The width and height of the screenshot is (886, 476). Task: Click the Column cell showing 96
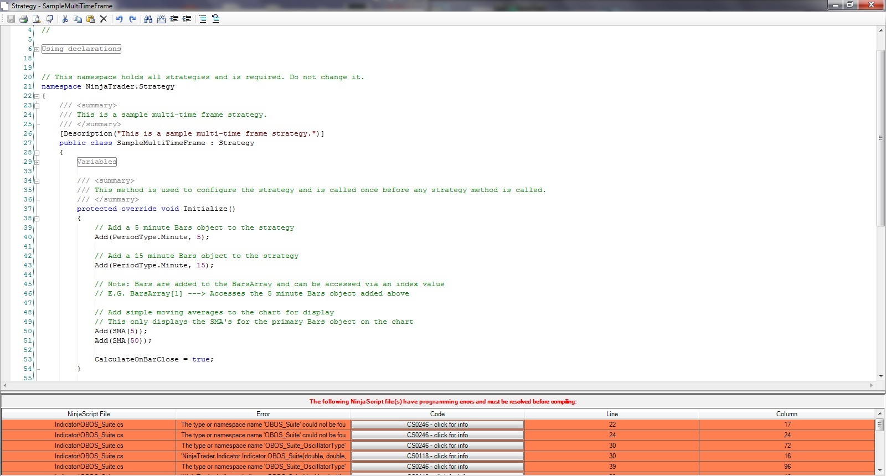[x=787, y=467]
